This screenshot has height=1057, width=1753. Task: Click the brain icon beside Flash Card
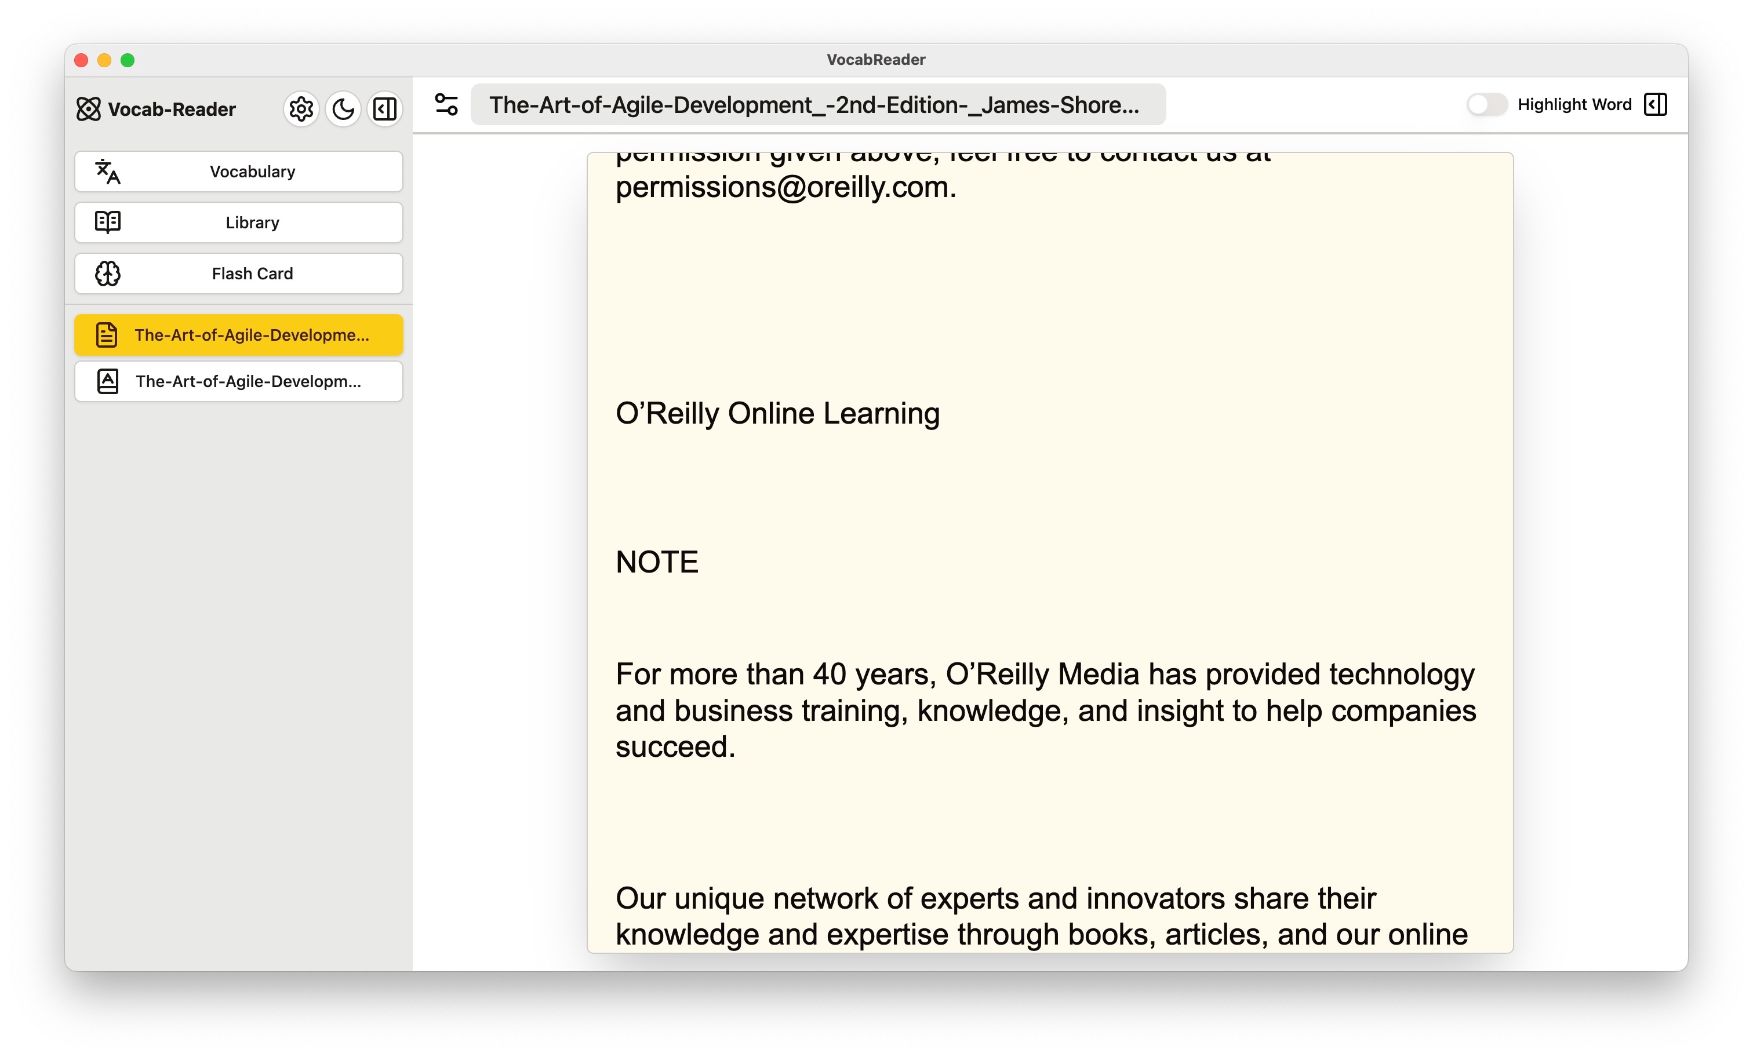[x=107, y=274]
